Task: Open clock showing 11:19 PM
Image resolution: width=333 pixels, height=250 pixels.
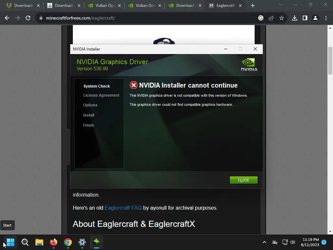Action: click(x=310, y=242)
